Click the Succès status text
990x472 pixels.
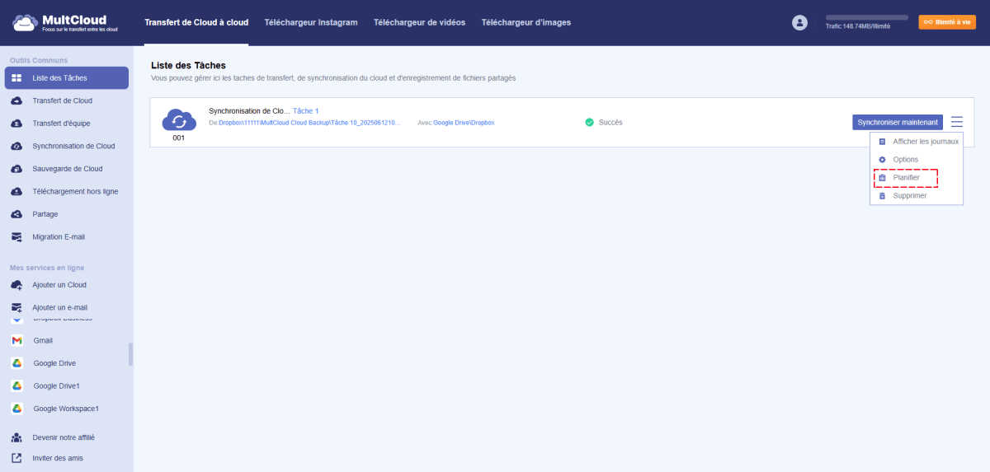pos(610,122)
